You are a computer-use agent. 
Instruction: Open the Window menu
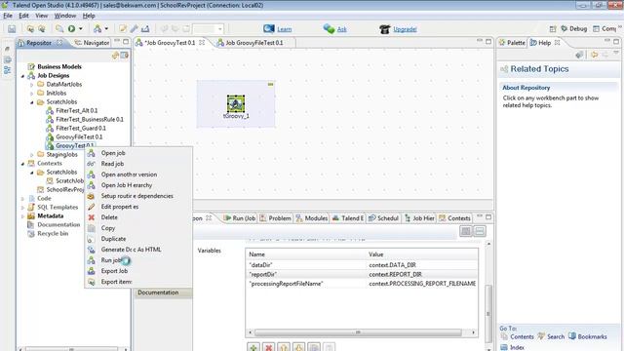pos(65,16)
